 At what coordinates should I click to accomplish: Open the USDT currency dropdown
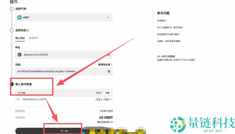(64, 17)
